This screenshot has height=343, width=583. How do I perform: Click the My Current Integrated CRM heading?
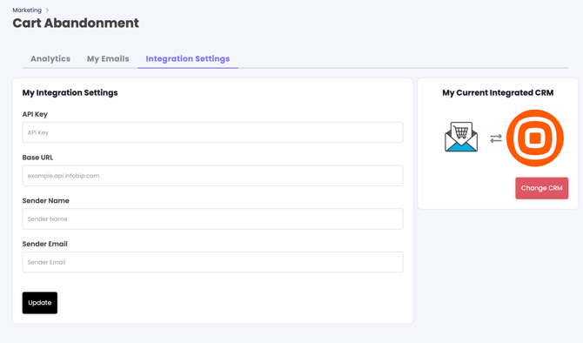(x=498, y=92)
